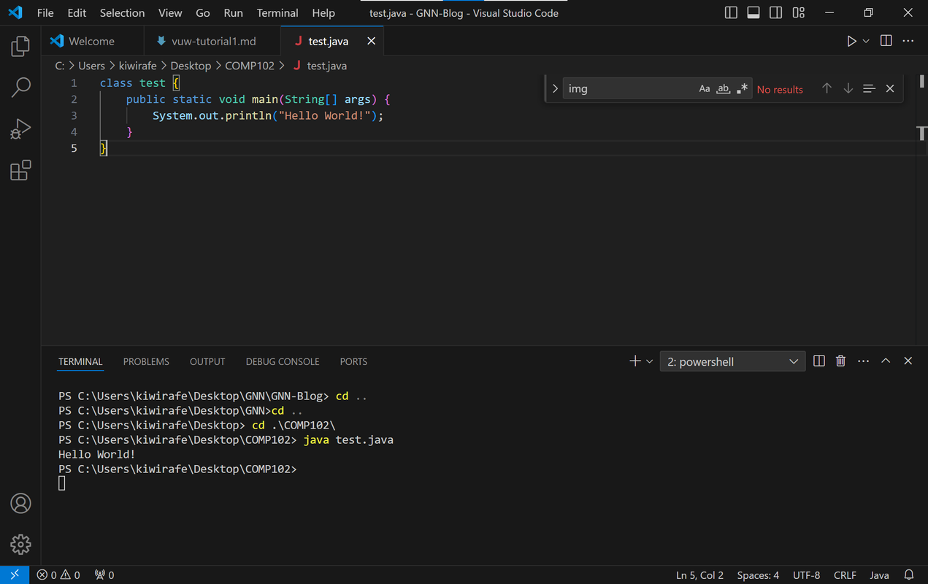This screenshot has height=584, width=928.
Task: Open the View menu
Action: click(170, 12)
